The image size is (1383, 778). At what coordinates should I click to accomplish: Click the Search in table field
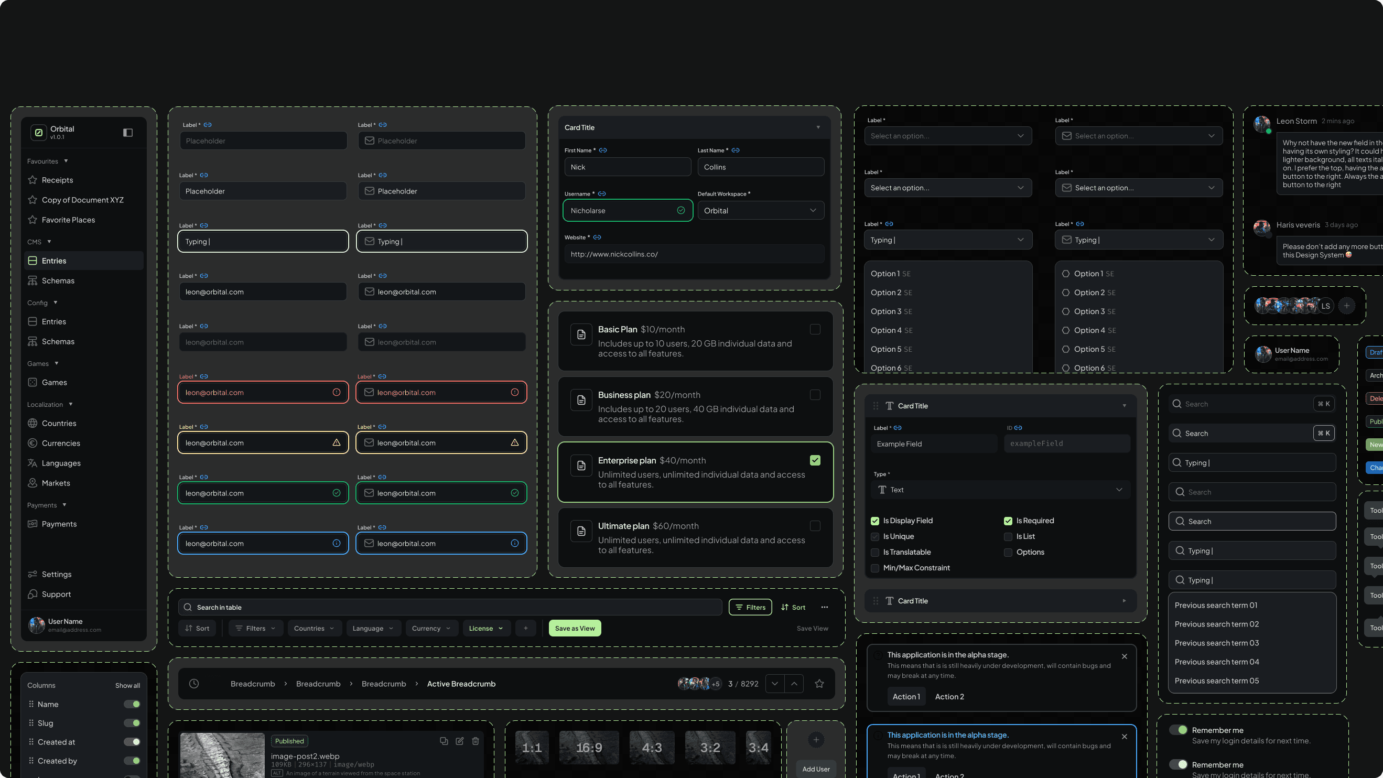coord(451,607)
